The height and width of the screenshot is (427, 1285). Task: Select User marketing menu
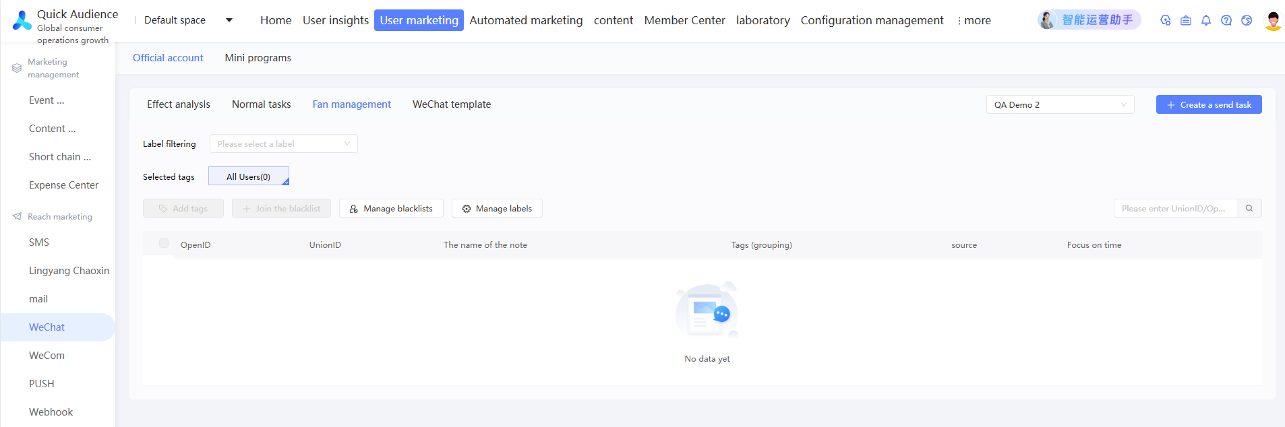419,20
